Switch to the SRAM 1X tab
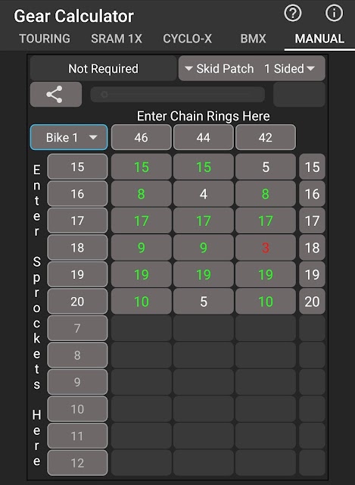The image size is (355, 485). (x=117, y=39)
